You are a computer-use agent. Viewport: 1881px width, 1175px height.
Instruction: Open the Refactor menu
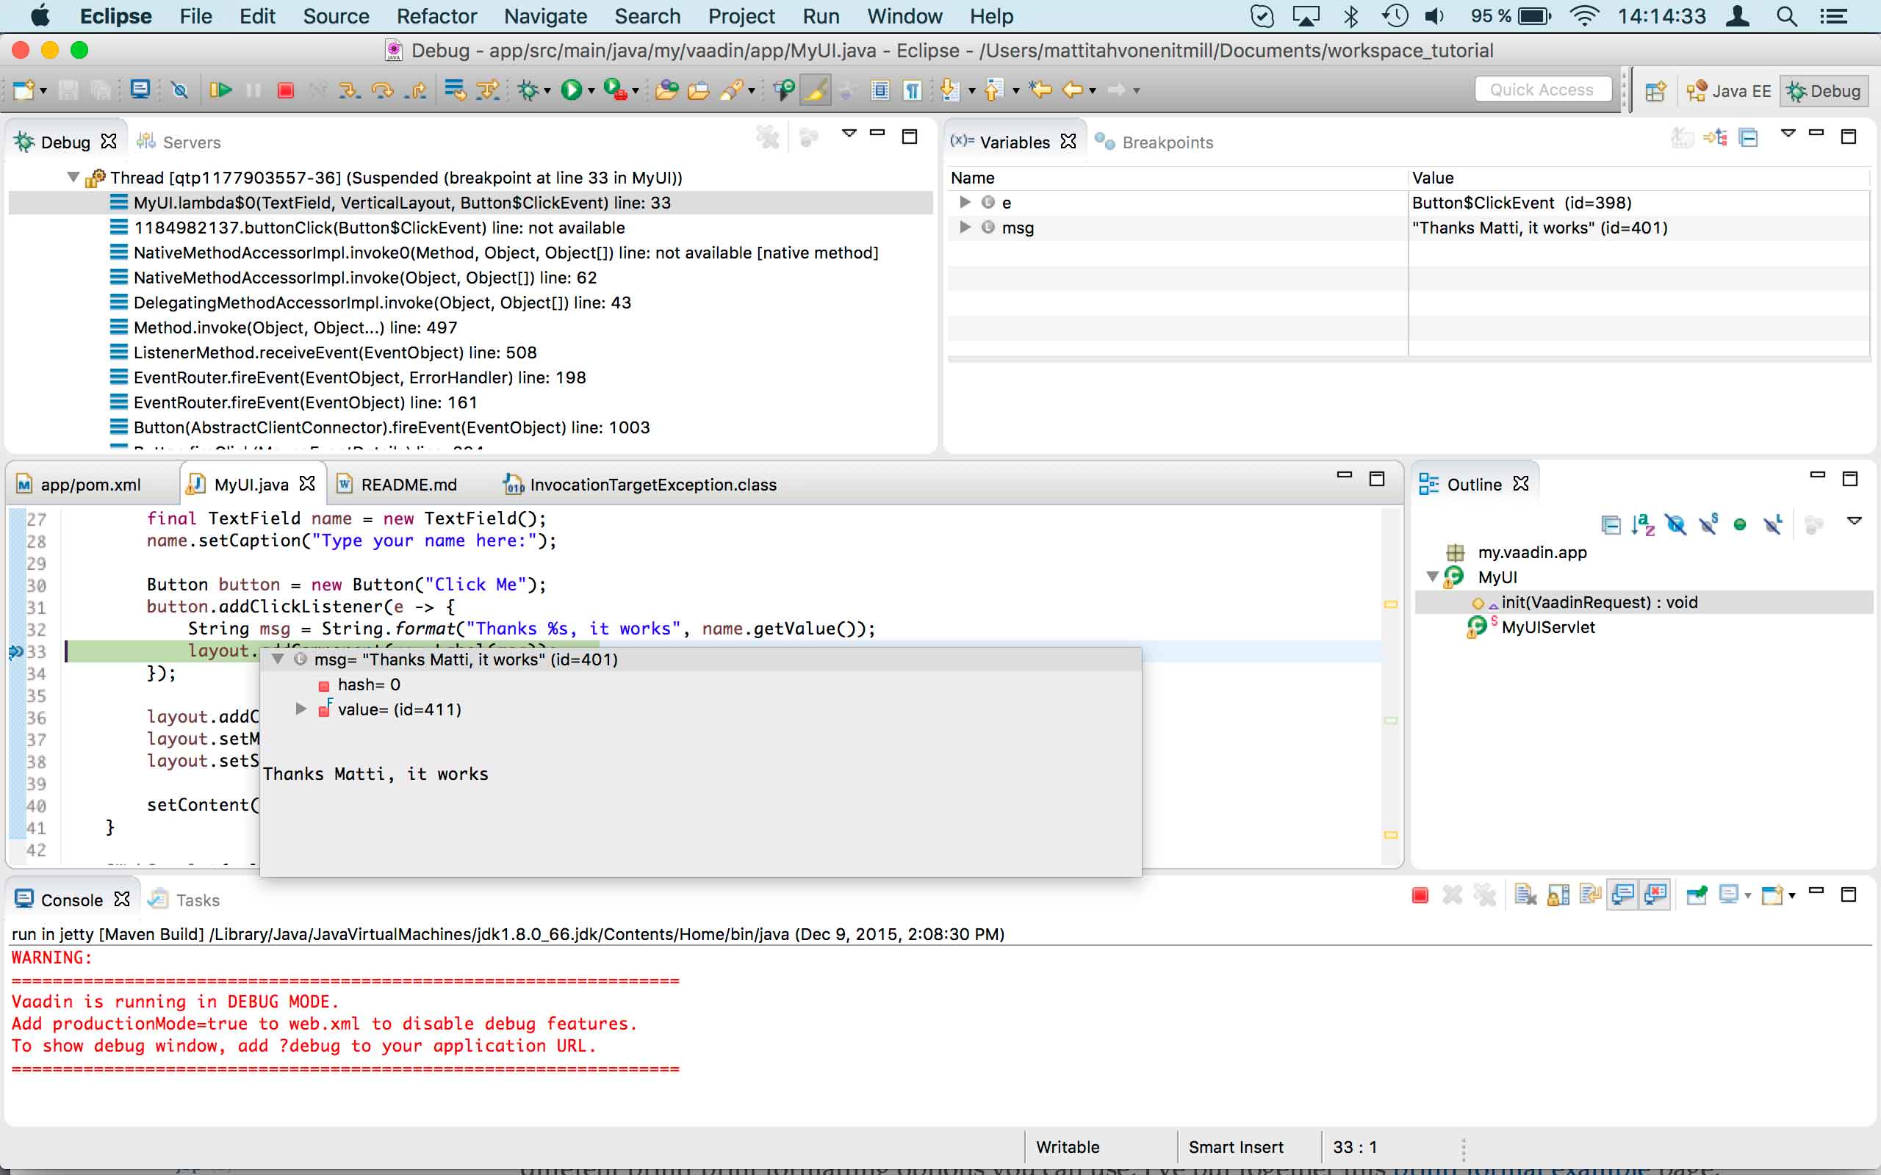pyautogui.click(x=437, y=16)
